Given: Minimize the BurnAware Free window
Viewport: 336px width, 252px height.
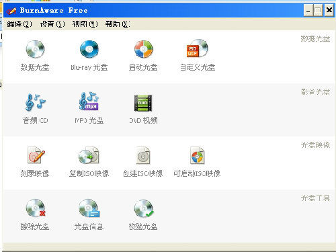Looking at the screenshot, I should 308,10.
